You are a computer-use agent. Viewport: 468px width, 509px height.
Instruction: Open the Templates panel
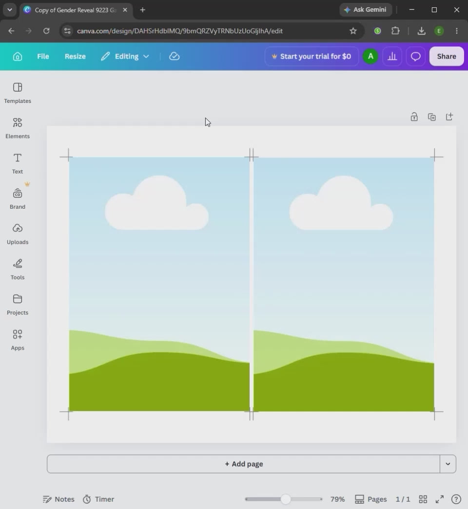click(x=18, y=93)
